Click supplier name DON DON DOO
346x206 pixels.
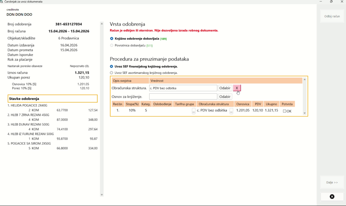[19, 15]
